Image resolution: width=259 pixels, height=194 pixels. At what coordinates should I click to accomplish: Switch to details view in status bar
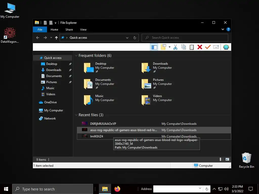(222, 159)
